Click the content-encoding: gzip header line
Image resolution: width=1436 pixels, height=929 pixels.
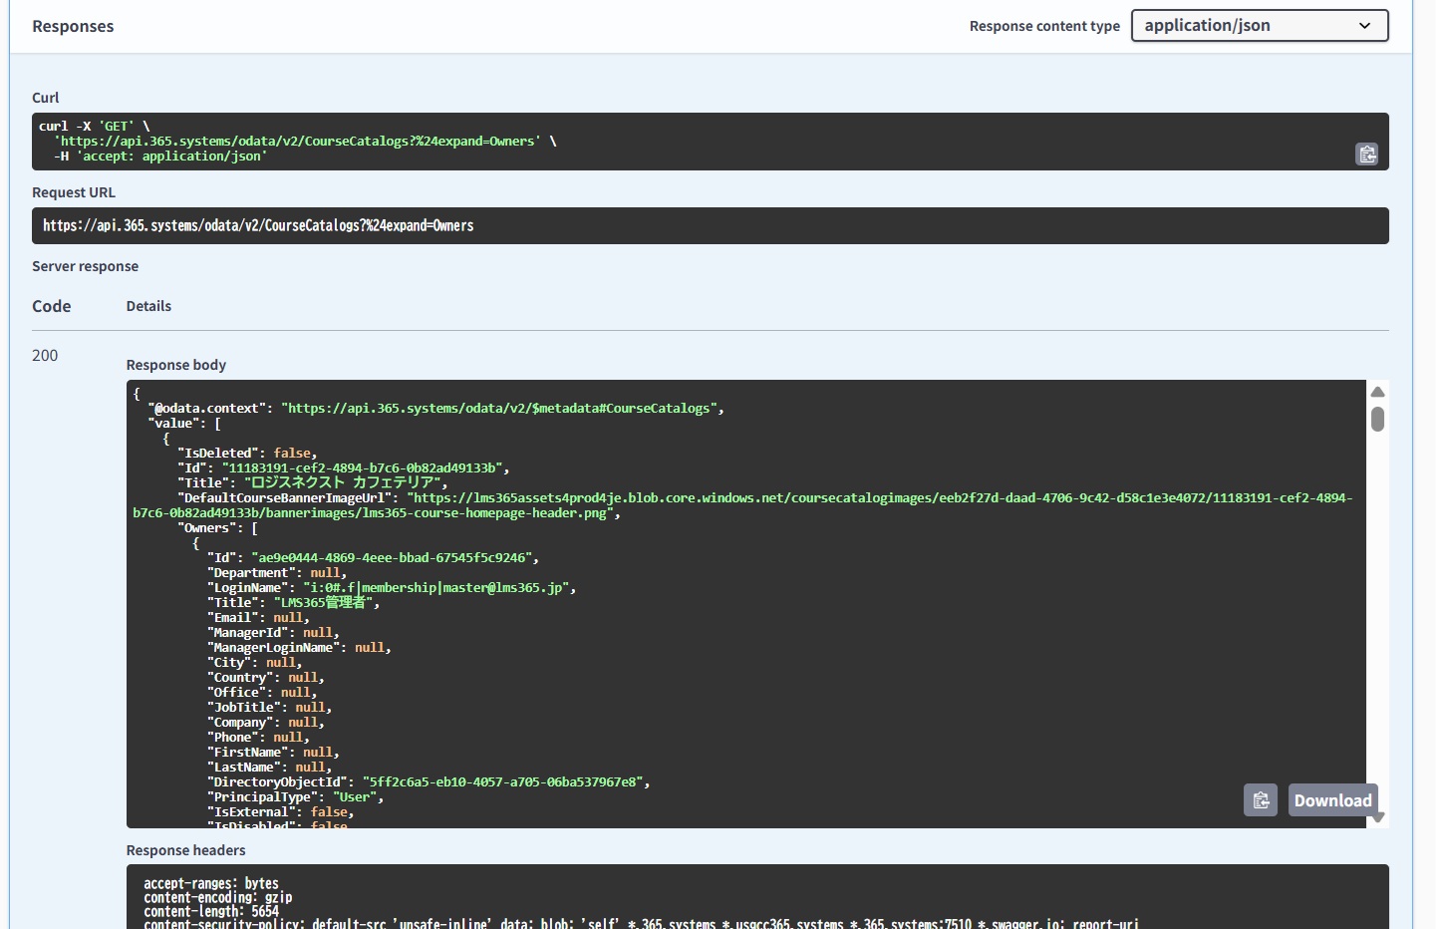(x=218, y=897)
